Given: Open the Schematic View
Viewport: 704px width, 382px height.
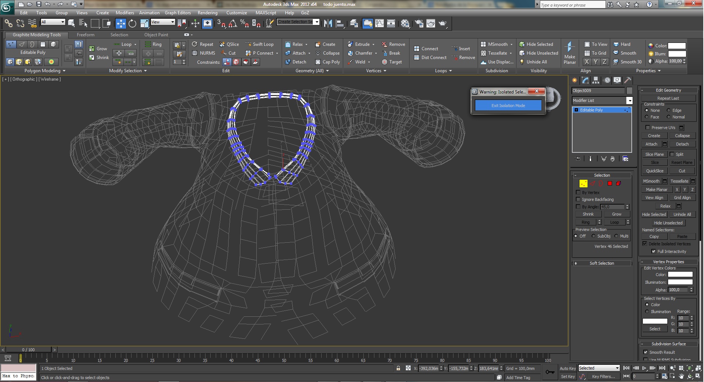Looking at the screenshot, I should pyautogui.click(x=391, y=23).
